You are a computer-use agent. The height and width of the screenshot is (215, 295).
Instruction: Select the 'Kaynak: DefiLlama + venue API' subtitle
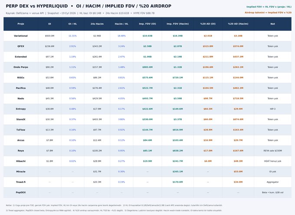[25, 13]
